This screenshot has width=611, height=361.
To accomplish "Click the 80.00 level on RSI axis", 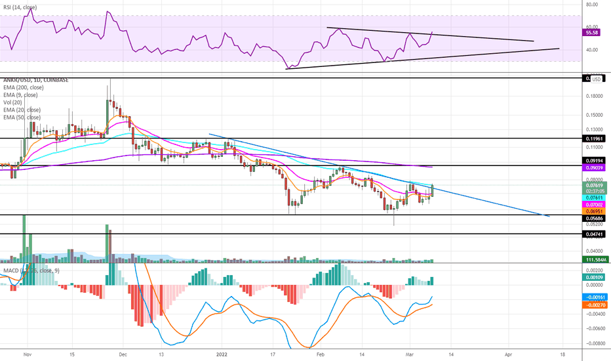I will (592, 5).
